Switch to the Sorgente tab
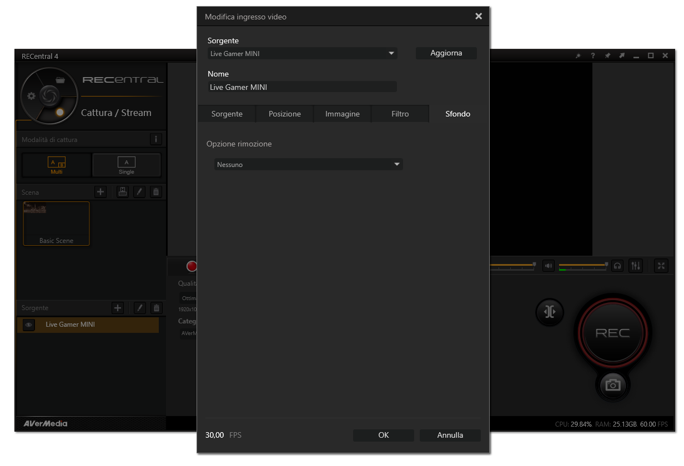This screenshot has width=684, height=466. [227, 114]
